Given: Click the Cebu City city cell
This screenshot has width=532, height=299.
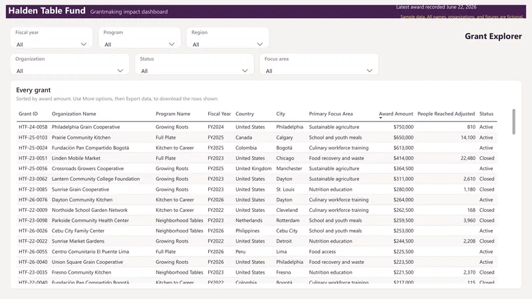Looking at the screenshot, I should click(287, 231).
